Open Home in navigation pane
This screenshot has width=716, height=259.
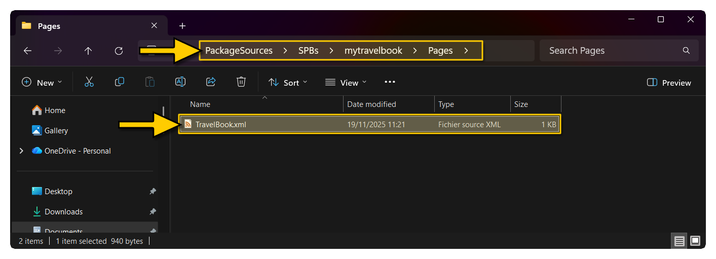[48, 110]
